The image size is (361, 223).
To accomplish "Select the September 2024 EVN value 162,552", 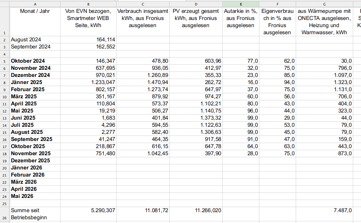I will [x=88, y=47].
